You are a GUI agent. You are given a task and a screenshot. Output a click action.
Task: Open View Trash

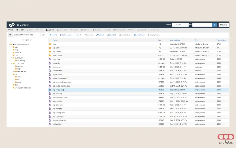[139, 35]
